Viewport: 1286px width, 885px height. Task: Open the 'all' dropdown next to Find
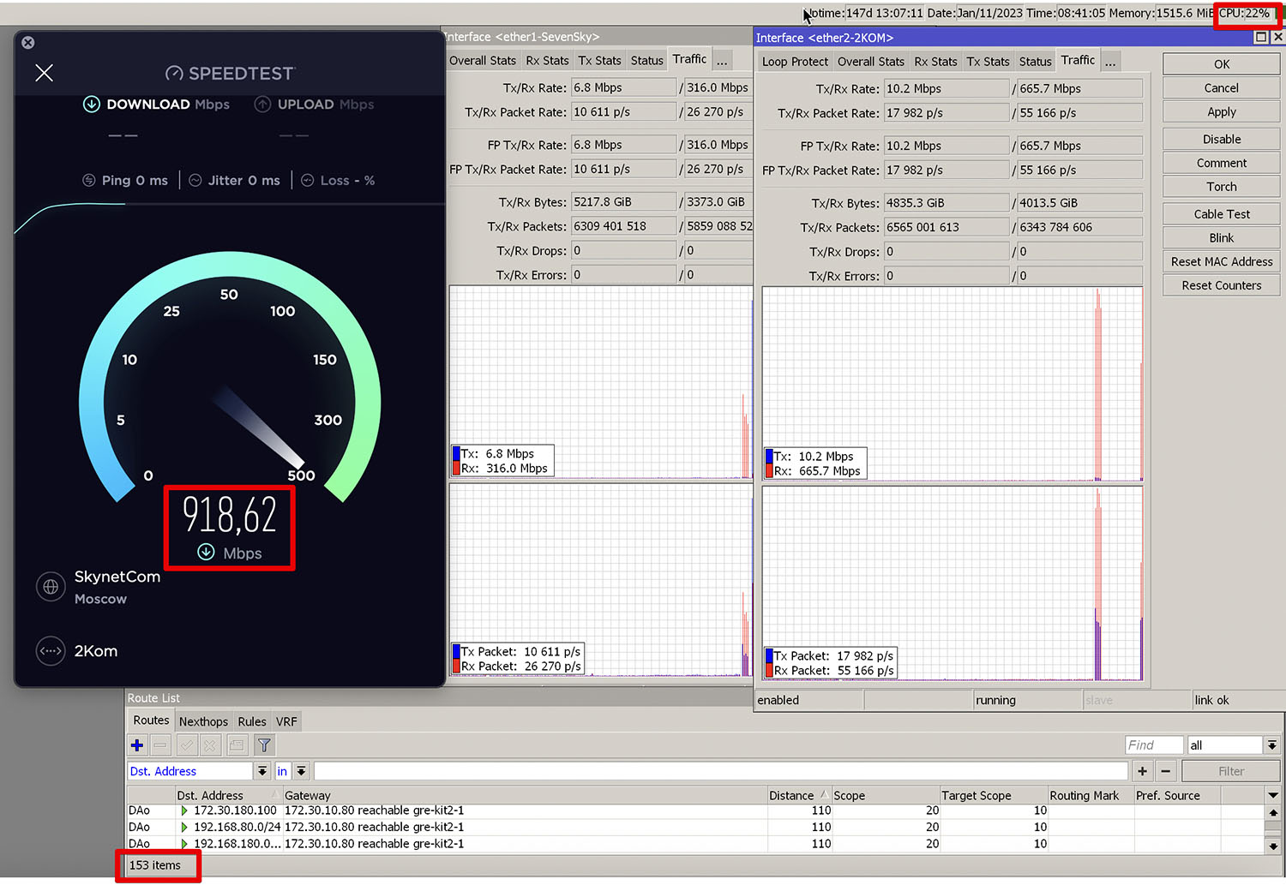1272,745
